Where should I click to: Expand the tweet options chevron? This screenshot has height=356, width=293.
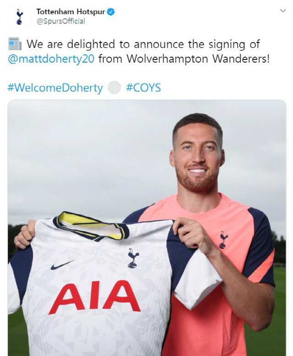click(x=282, y=11)
